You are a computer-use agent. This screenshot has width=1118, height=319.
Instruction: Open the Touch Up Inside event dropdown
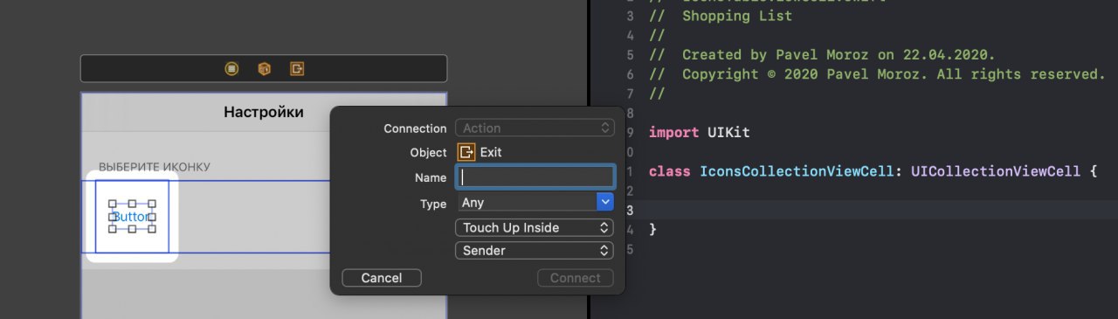coord(535,227)
